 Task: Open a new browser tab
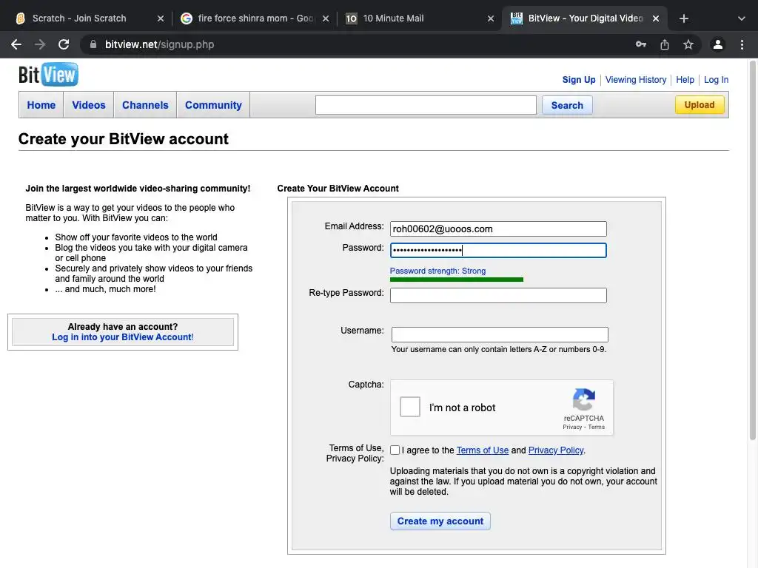click(x=684, y=18)
